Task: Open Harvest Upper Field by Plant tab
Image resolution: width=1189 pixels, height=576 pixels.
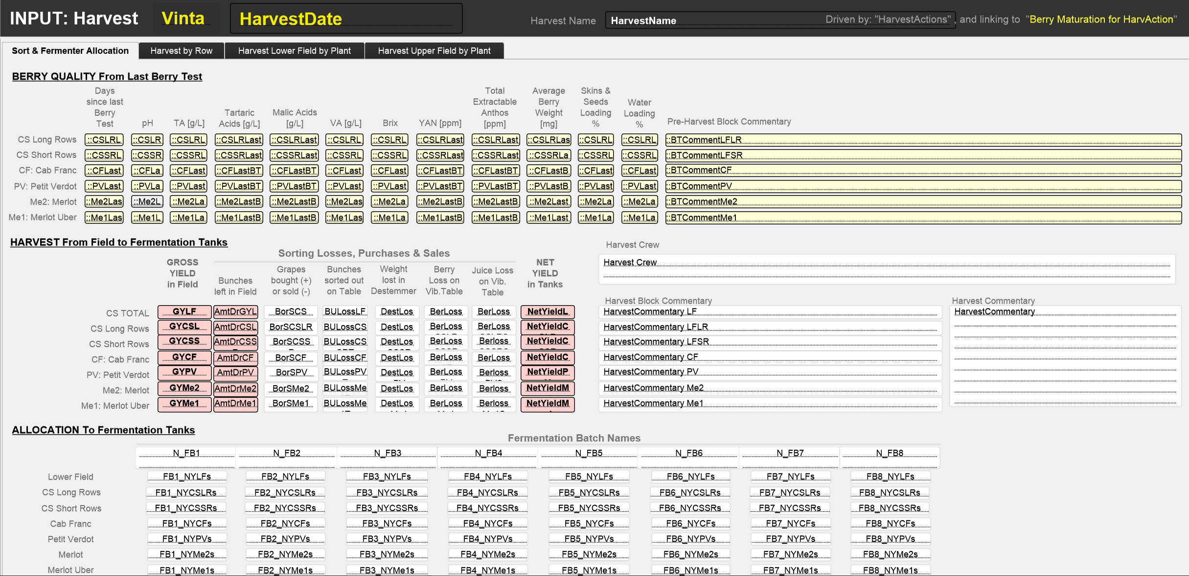Action: pos(434,51)
